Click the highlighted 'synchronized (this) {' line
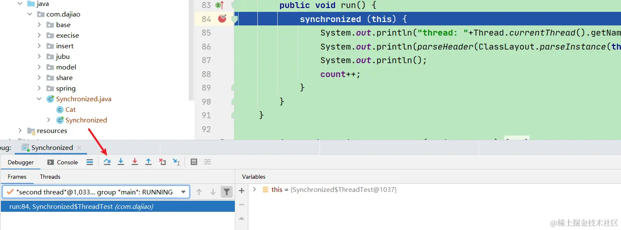The image size is (621, 230). pos(427,19)
